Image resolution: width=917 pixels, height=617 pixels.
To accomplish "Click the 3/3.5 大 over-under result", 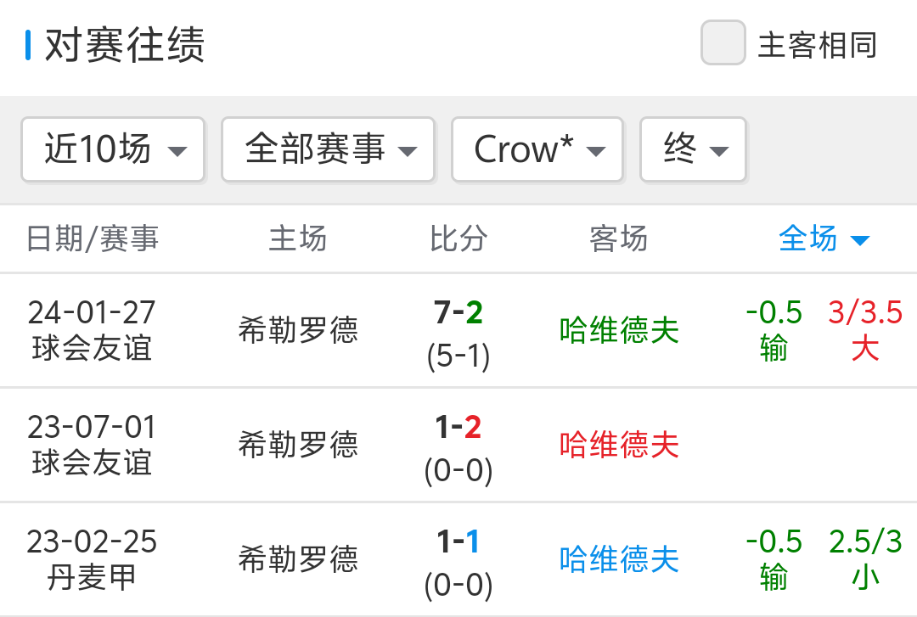I will pos(865,330).
